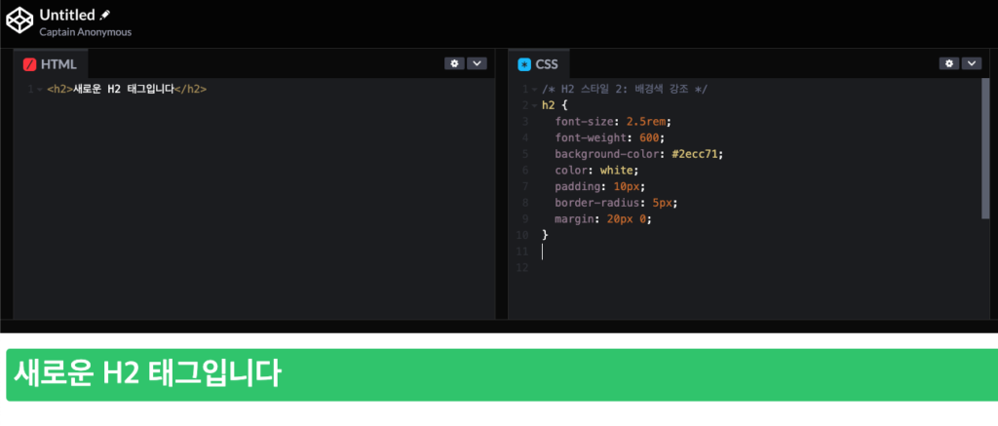Open the Captain Anonymous profile link
998x426 pixels.
(86, 32)
